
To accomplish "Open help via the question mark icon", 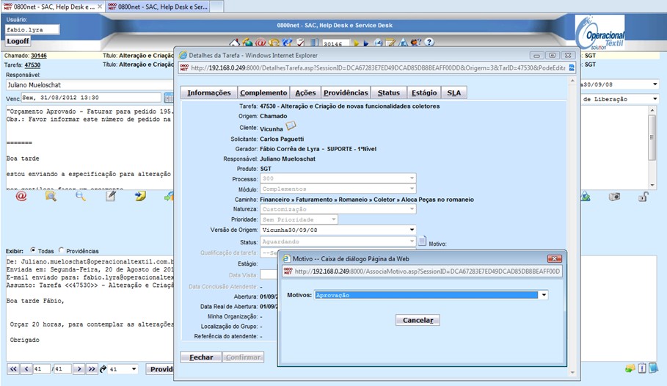I will click(x=429, y=43).
